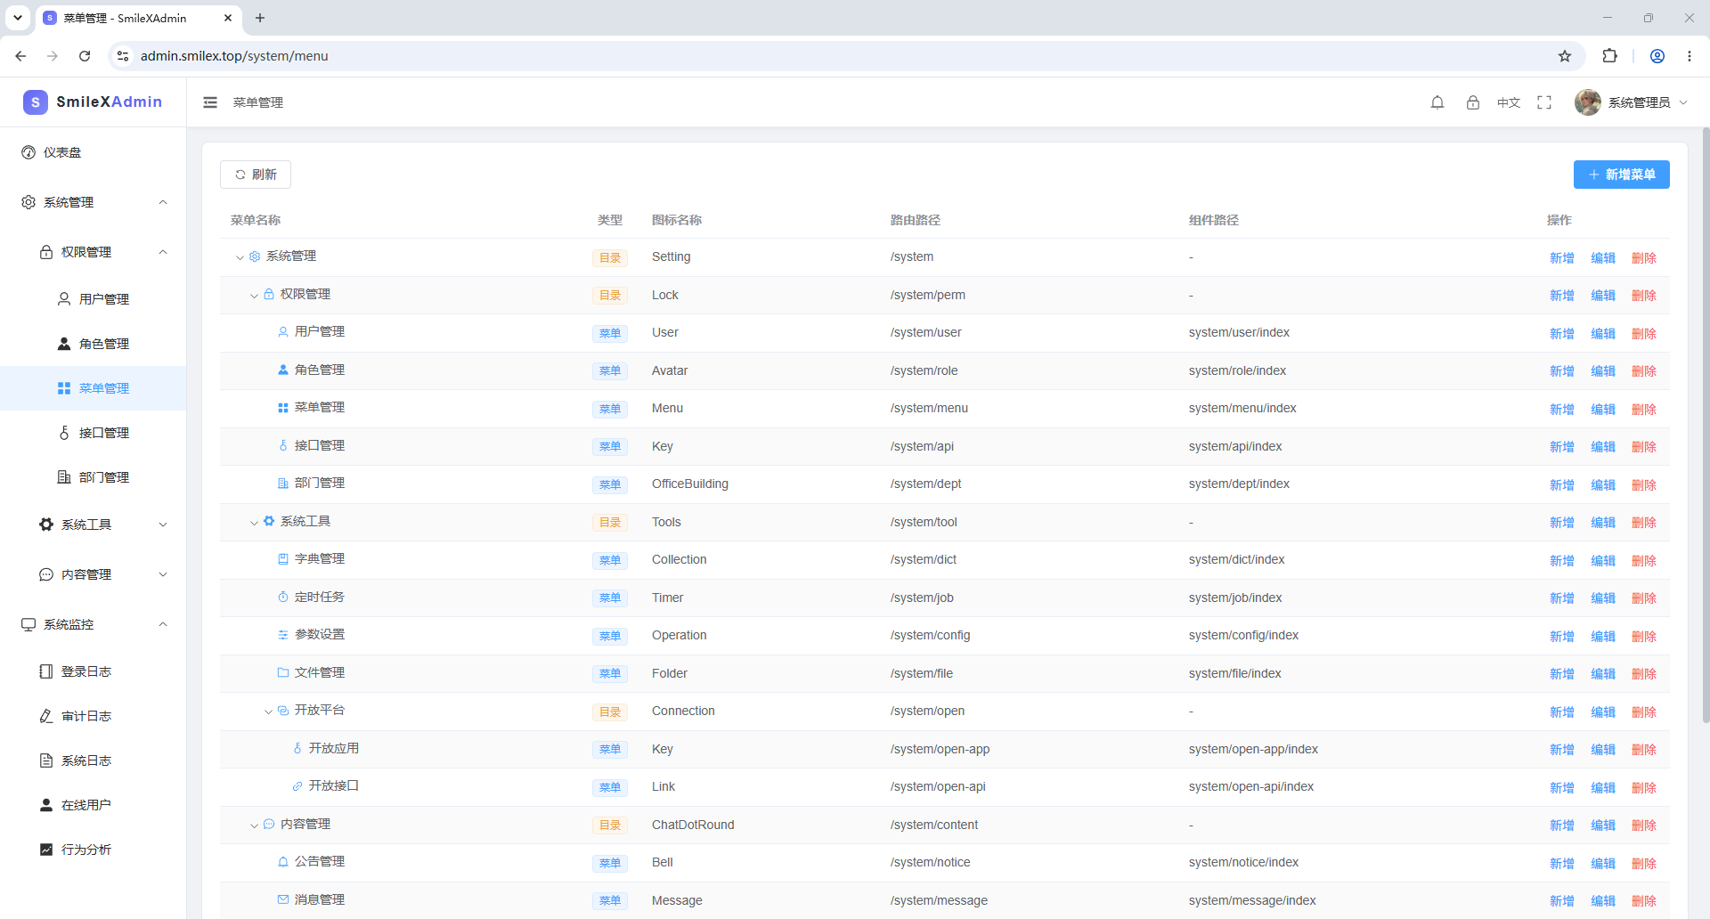Viewport: 1710px width, 919px height.
Task: Click the 新增菜单 button
Action: click(x=1621, y=175)
